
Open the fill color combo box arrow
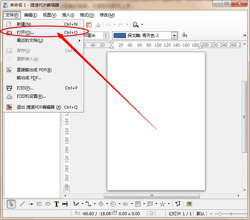pos(175,35)
